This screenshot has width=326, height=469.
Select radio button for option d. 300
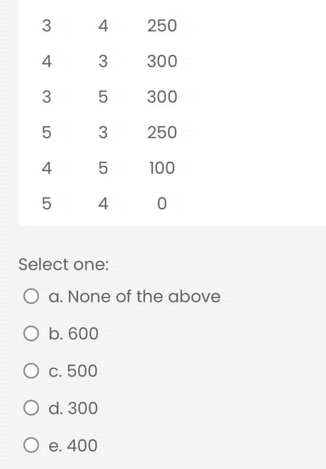pyautogui.click(x=31, y=408)
